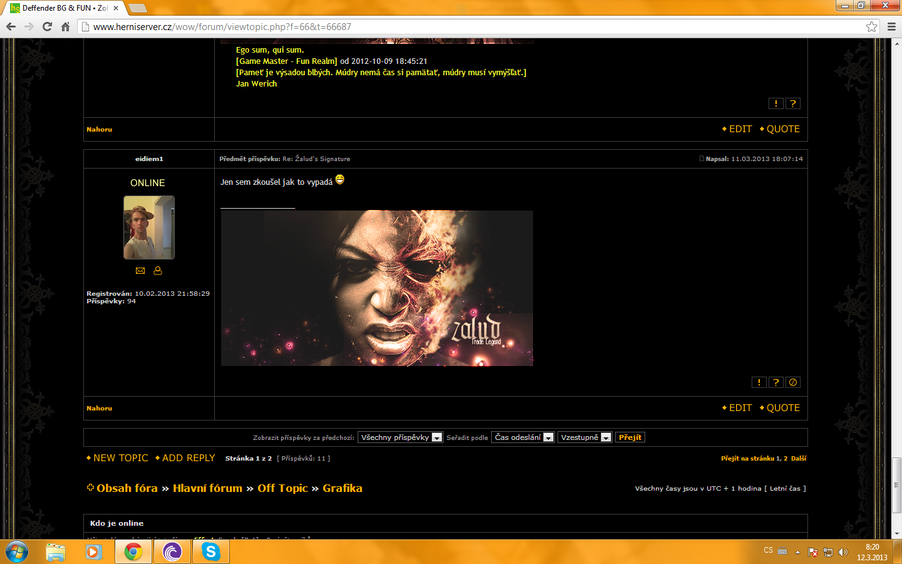Click the circle-slash icon in eidiem1's post

(793, 382)
